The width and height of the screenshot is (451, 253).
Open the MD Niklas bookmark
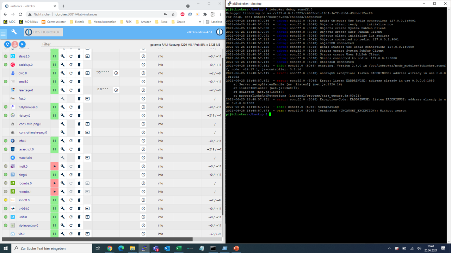click(x=29, y=22)
